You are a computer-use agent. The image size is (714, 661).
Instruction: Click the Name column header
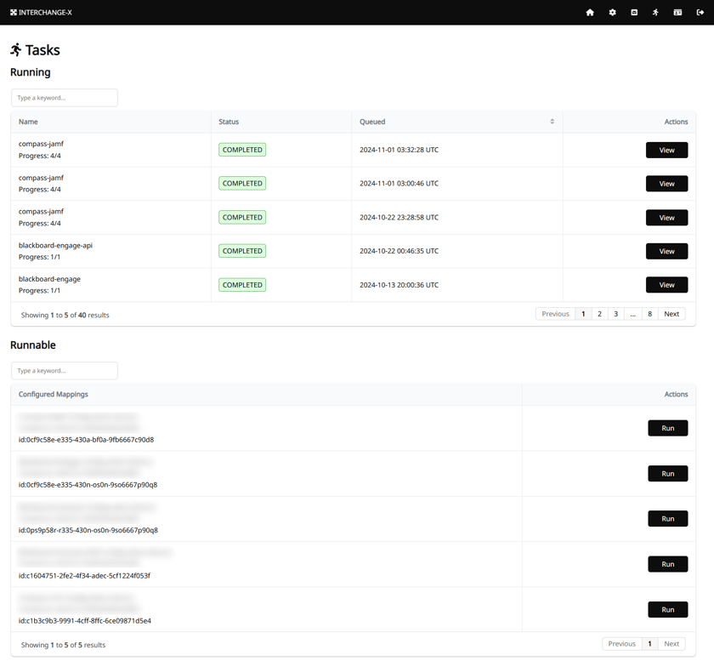click(28, 122)
